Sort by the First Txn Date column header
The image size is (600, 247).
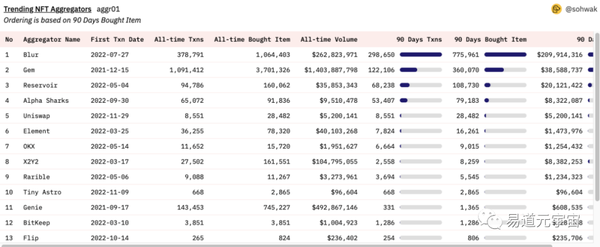pos(117,39)
